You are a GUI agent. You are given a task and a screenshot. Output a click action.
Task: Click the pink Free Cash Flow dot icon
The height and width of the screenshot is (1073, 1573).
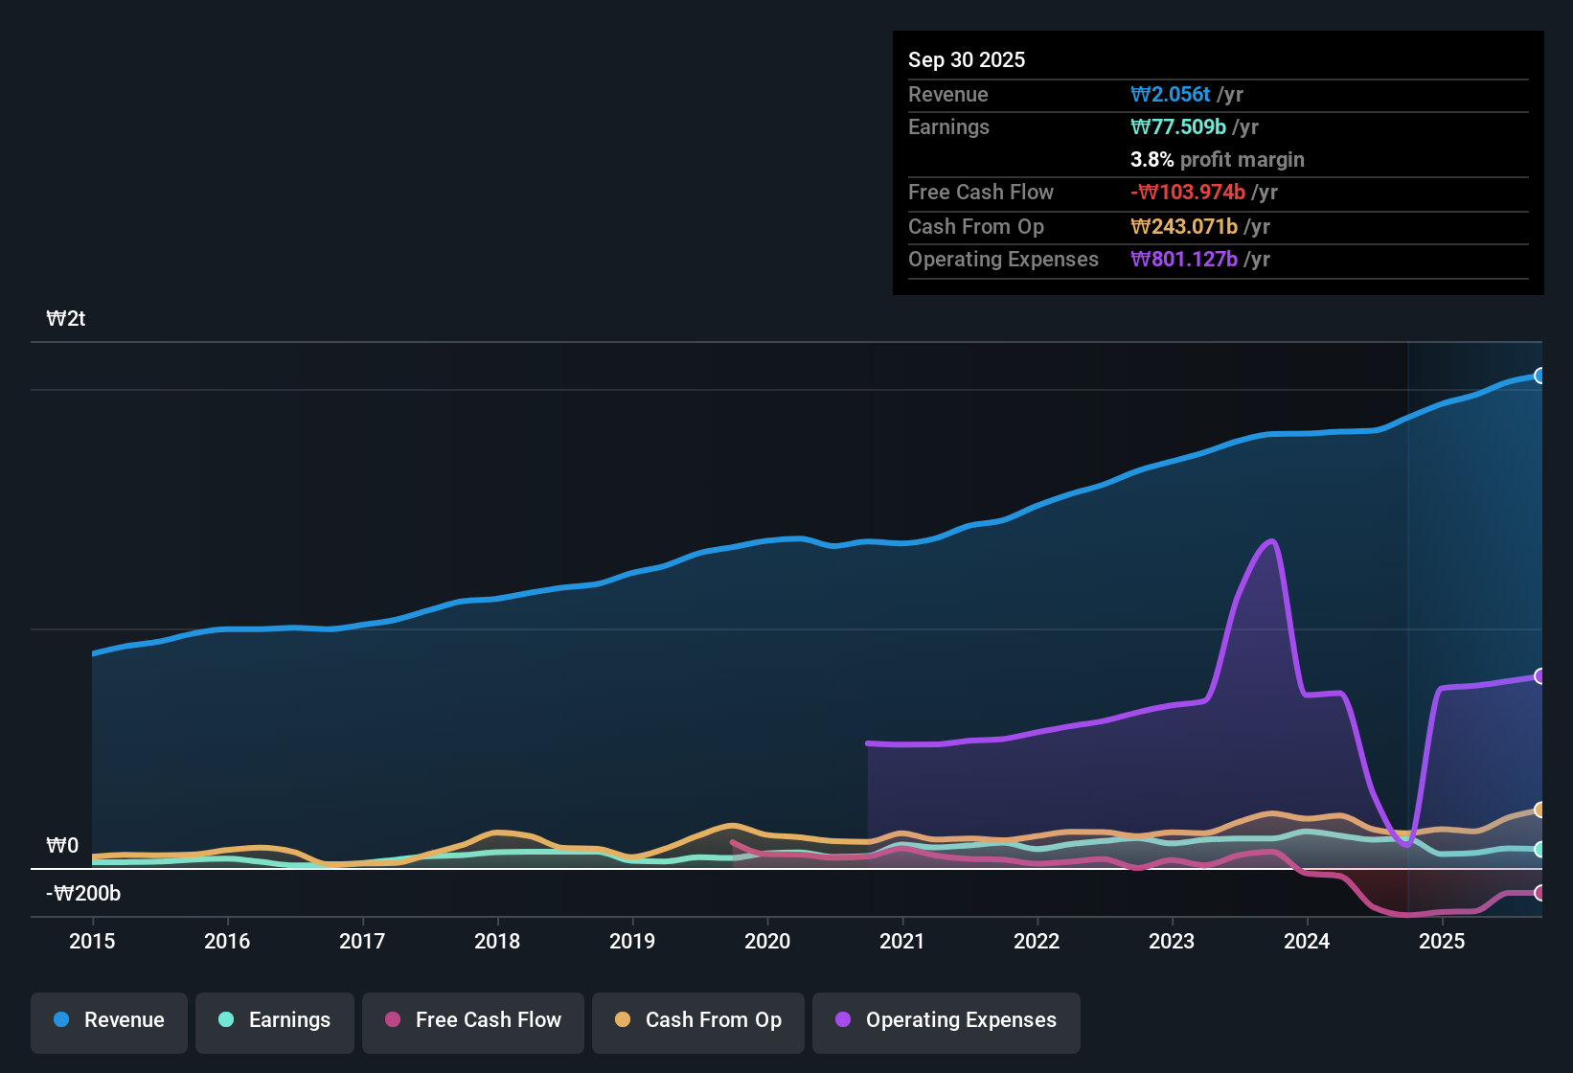point(392,1020)
